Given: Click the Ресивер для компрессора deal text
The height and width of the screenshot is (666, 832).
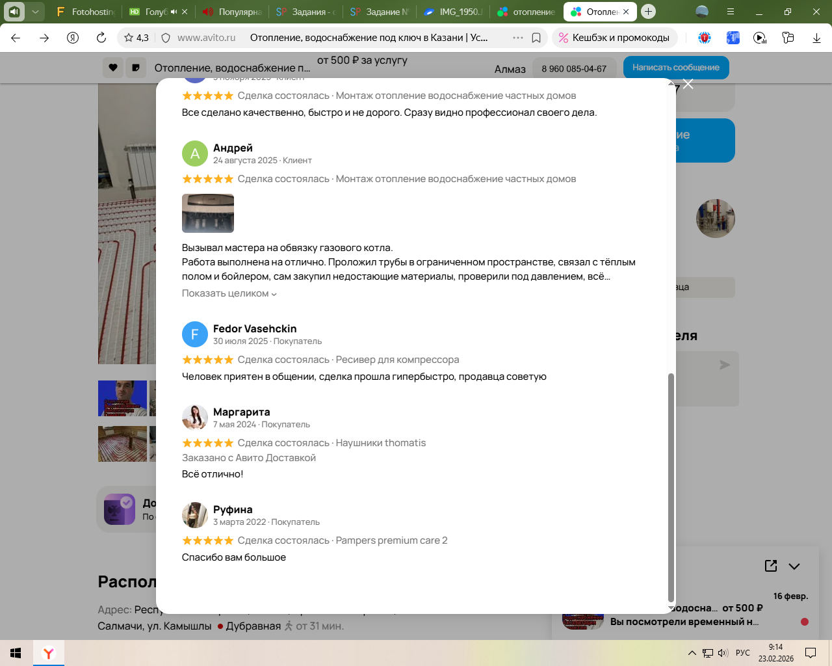Looking at the screenshot, I should coord(397,360).
